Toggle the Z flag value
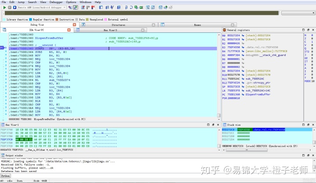 point(312,38)
